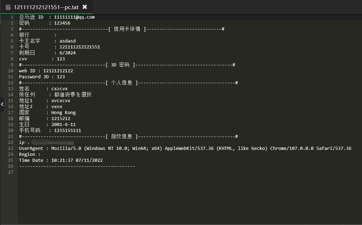Screen dimensions: 362x225
Task: Click the horizontal scrollbar at the bottom
Action: tap(181, 223)
